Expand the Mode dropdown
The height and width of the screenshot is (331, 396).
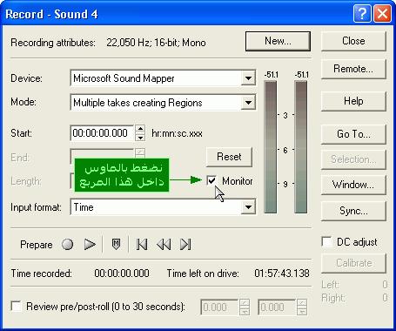[248, 102]
